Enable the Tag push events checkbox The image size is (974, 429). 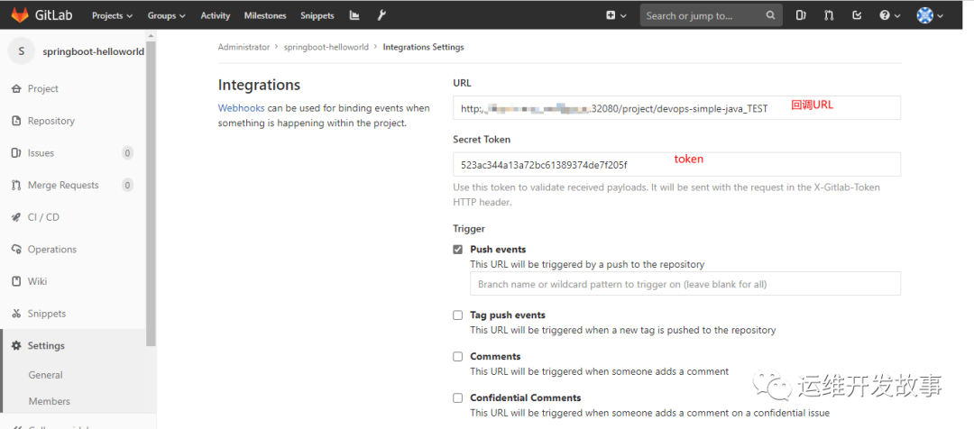pyautogui.click(x=458, y=315)
